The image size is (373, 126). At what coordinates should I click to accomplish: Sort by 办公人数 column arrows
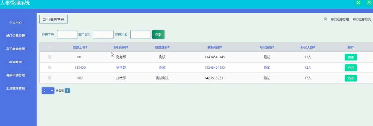314,47
